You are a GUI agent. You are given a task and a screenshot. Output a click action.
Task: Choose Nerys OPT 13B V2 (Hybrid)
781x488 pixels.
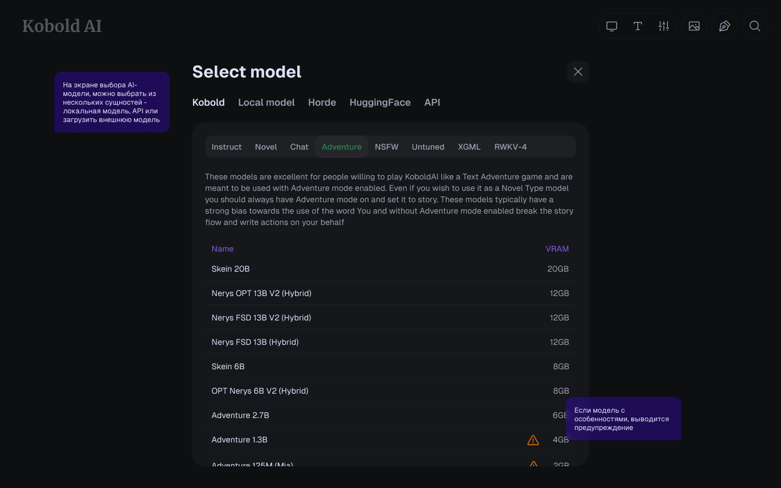coord(390,293)
